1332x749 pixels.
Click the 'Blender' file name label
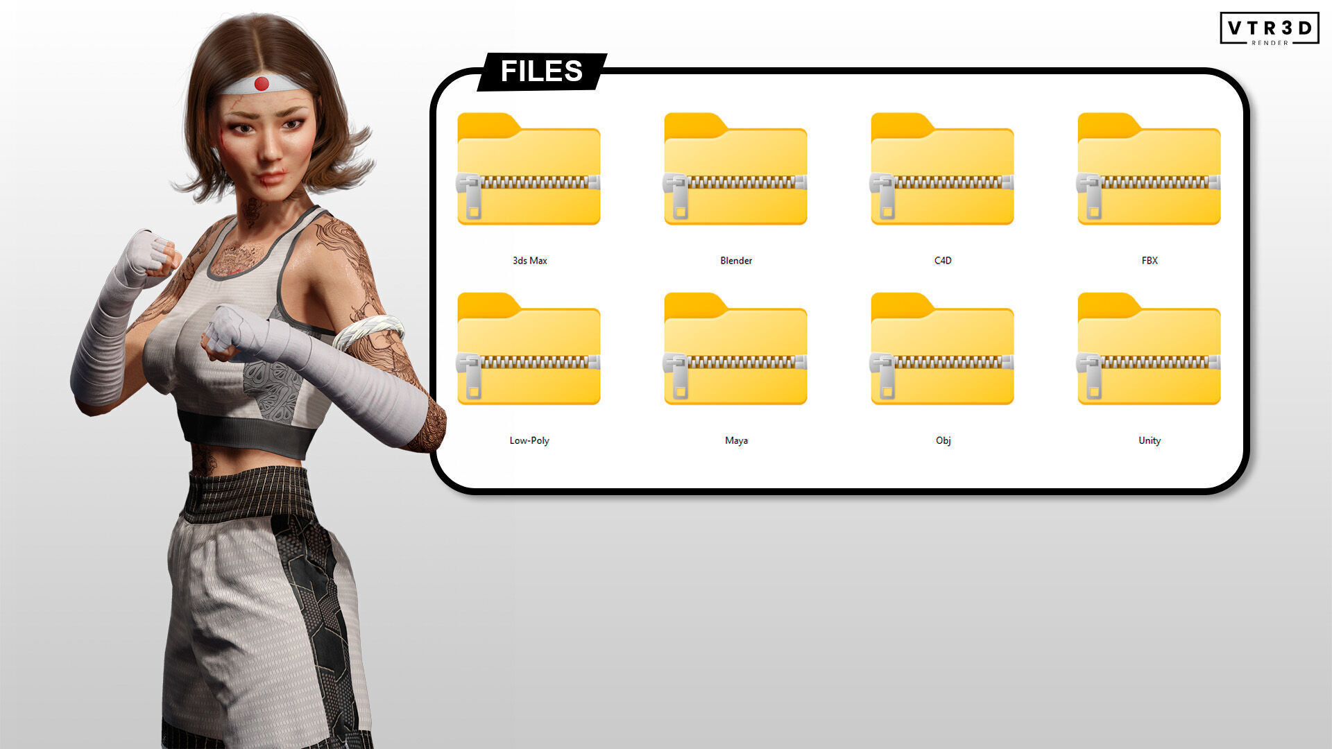[736, 261]
